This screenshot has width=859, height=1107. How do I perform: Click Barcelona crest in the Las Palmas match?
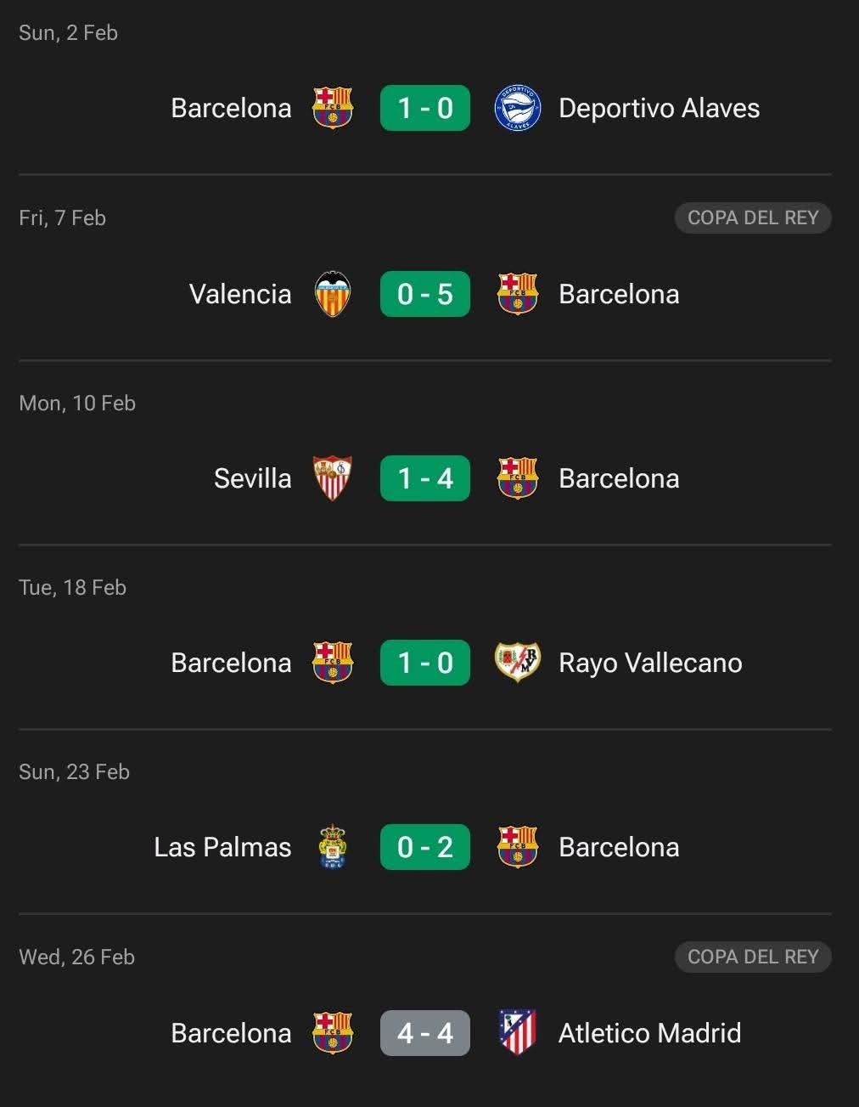coord(517,847)
